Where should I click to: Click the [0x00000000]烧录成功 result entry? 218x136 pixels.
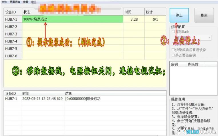point(83,99)
